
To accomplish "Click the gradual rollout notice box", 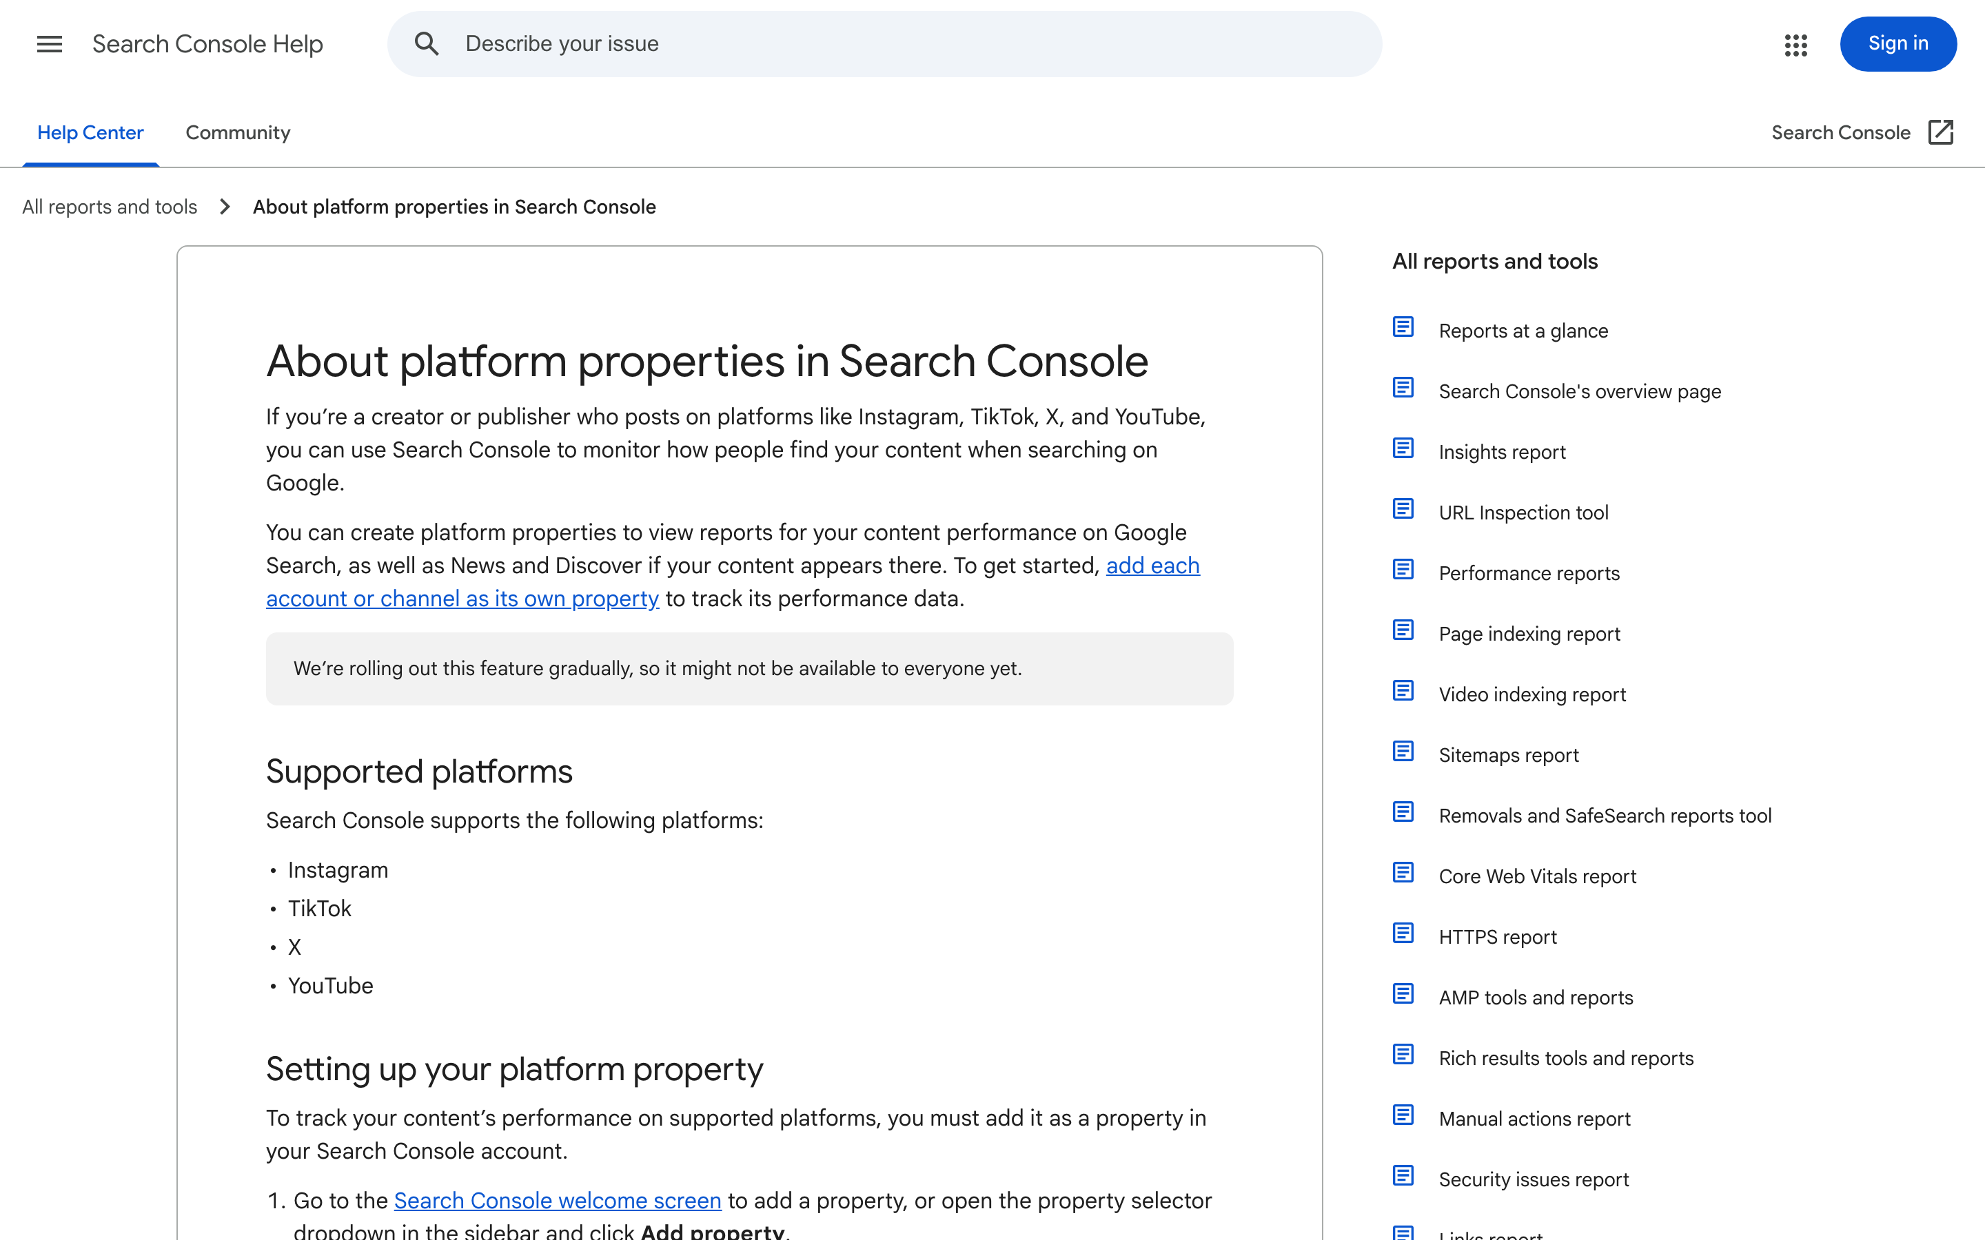I will pos(749,668).
